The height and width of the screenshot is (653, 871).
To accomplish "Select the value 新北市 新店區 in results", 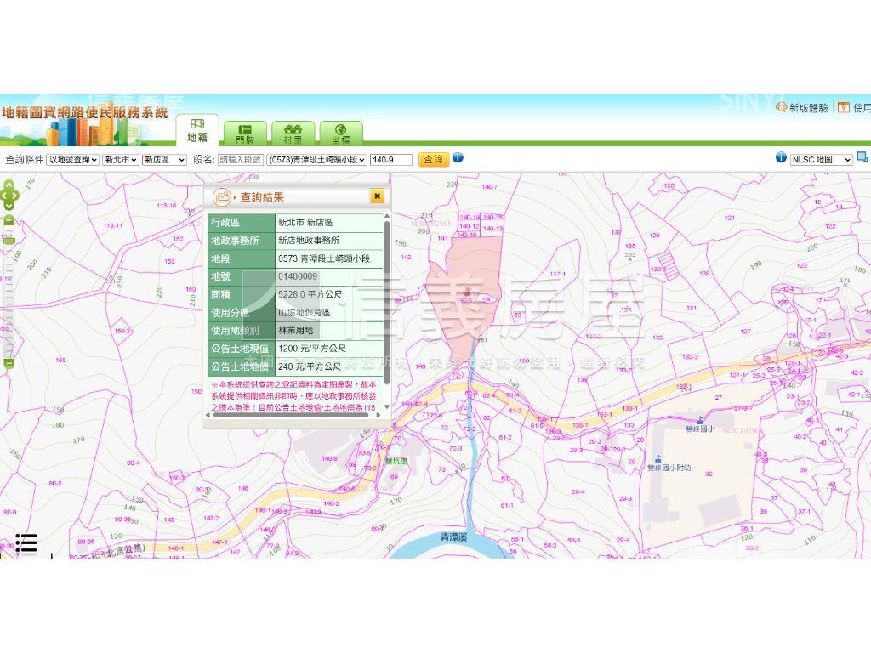I will coord(305,222).
